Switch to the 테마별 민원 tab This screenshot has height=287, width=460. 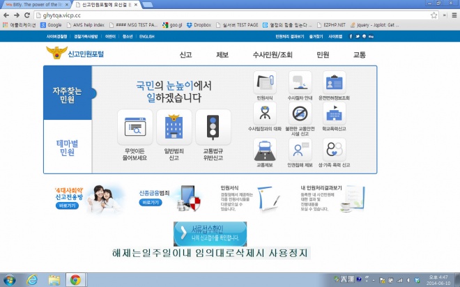coord(67,148)
